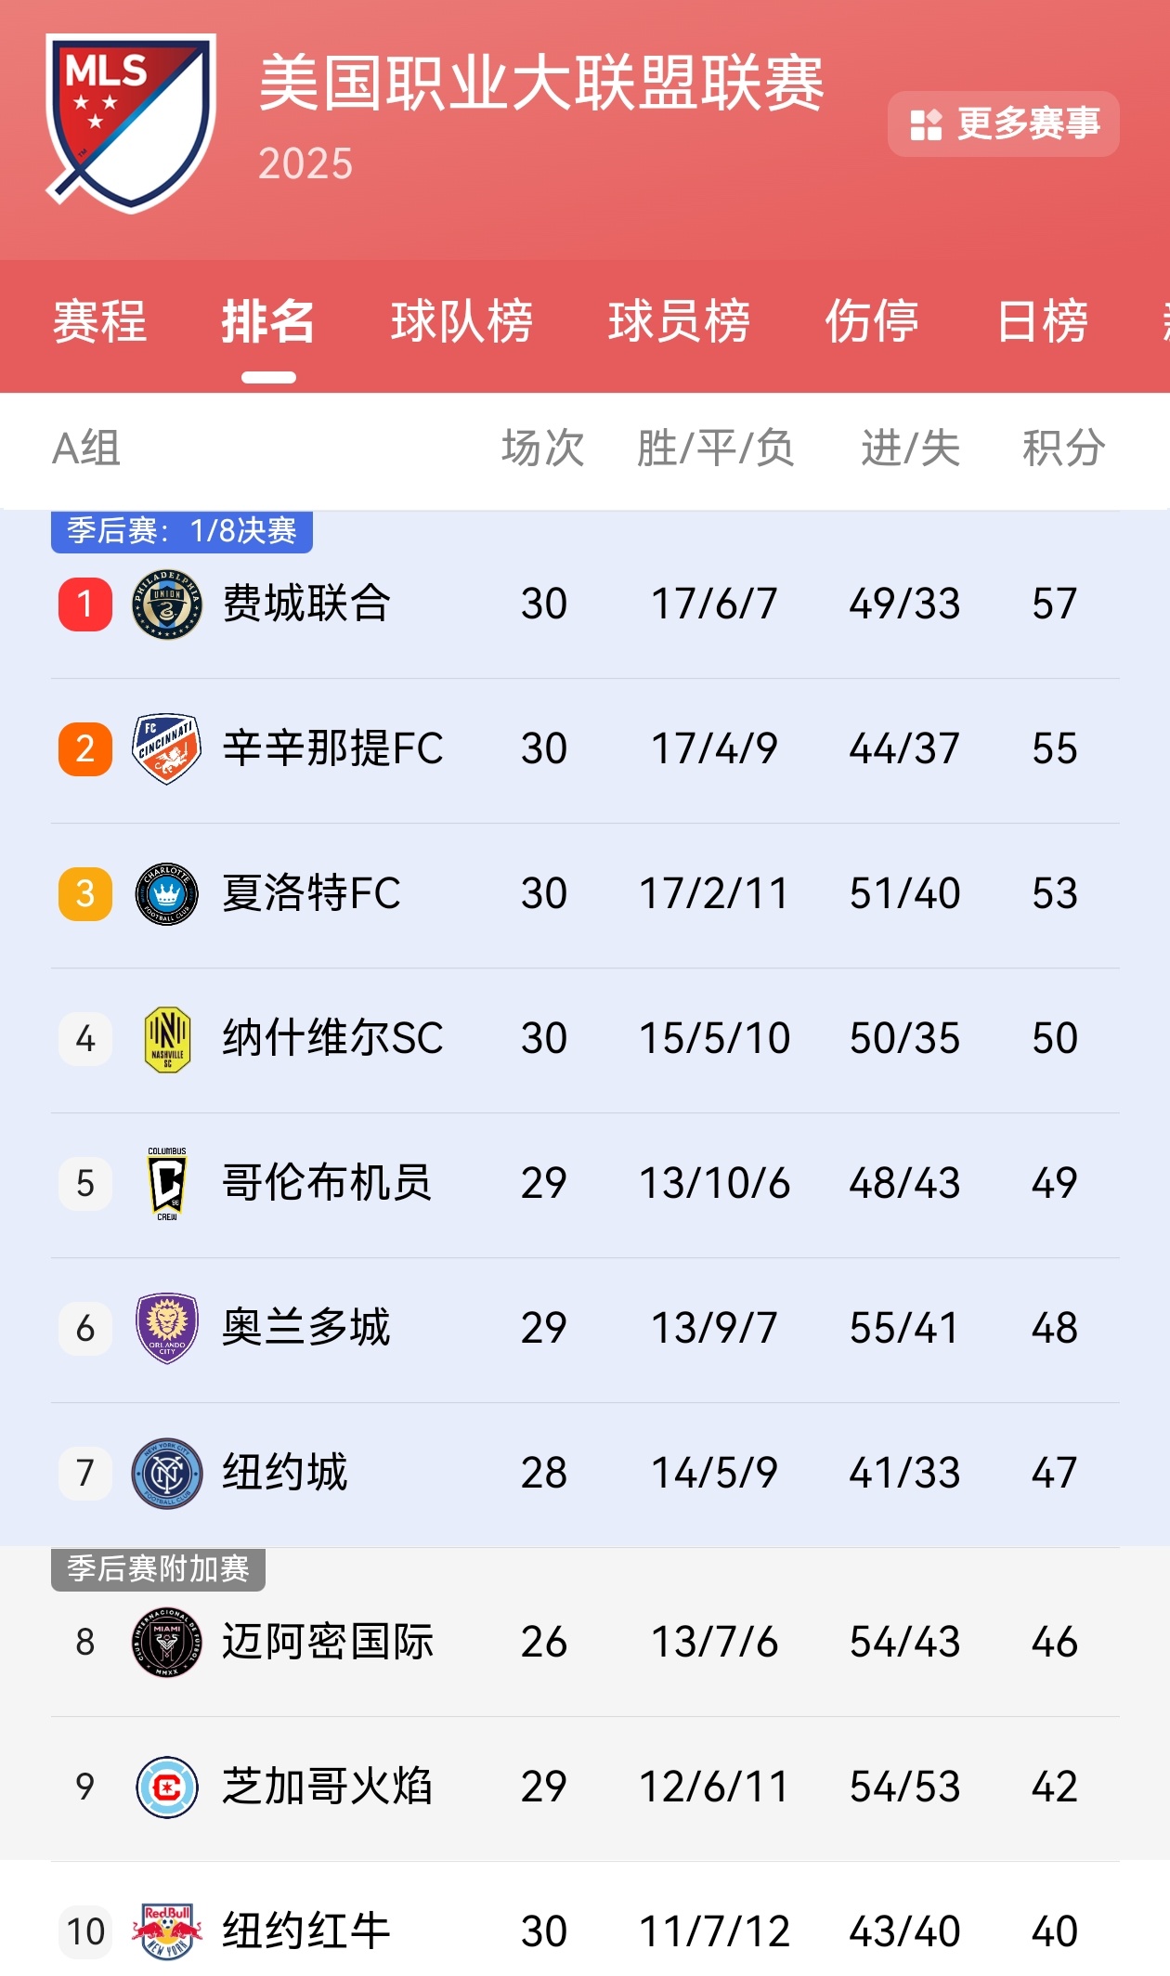Switch to the 赛程 schedule tab
Image resolution: width=1170 pixels, height=1976 pixels.
(x=99, y=322)
